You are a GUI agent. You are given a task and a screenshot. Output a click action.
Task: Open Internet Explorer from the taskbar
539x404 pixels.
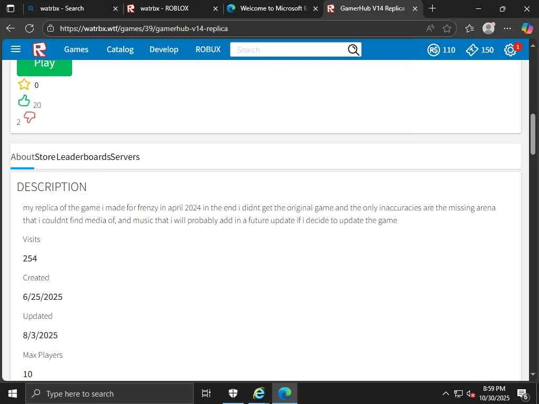[x=259, y=393]
